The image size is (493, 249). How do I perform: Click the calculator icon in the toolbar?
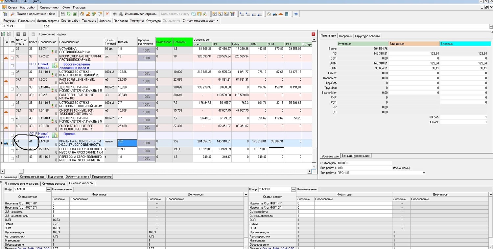coord(287,14)
